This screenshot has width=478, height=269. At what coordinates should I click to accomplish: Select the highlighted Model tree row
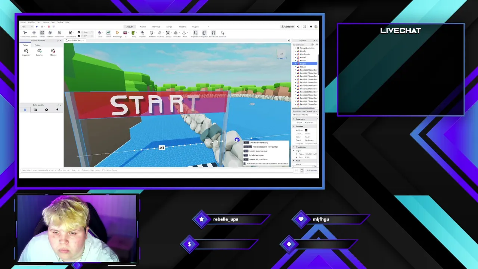coord(304,64)
